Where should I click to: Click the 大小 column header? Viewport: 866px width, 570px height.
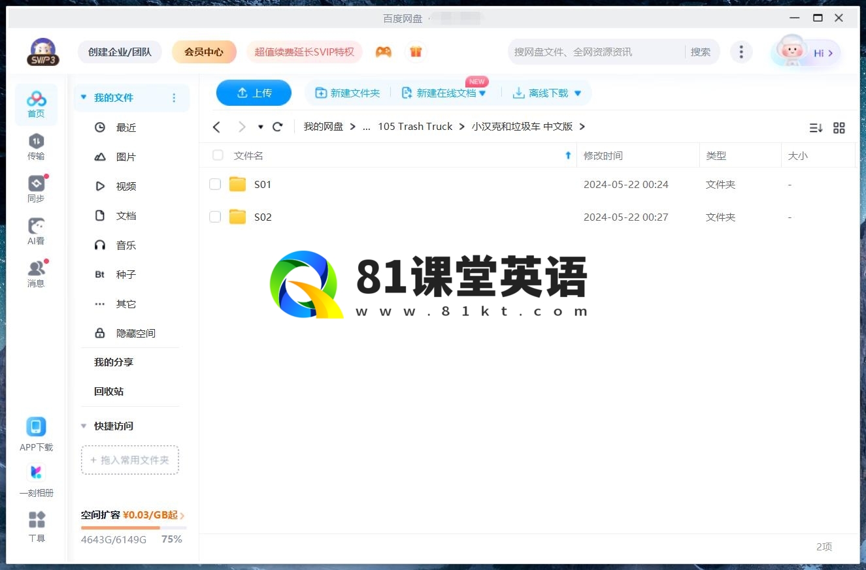coord(798,155)
